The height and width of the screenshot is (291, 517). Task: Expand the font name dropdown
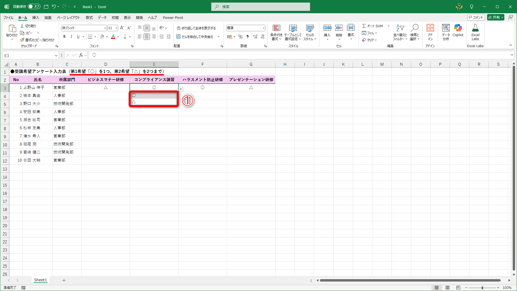point(105,28)
